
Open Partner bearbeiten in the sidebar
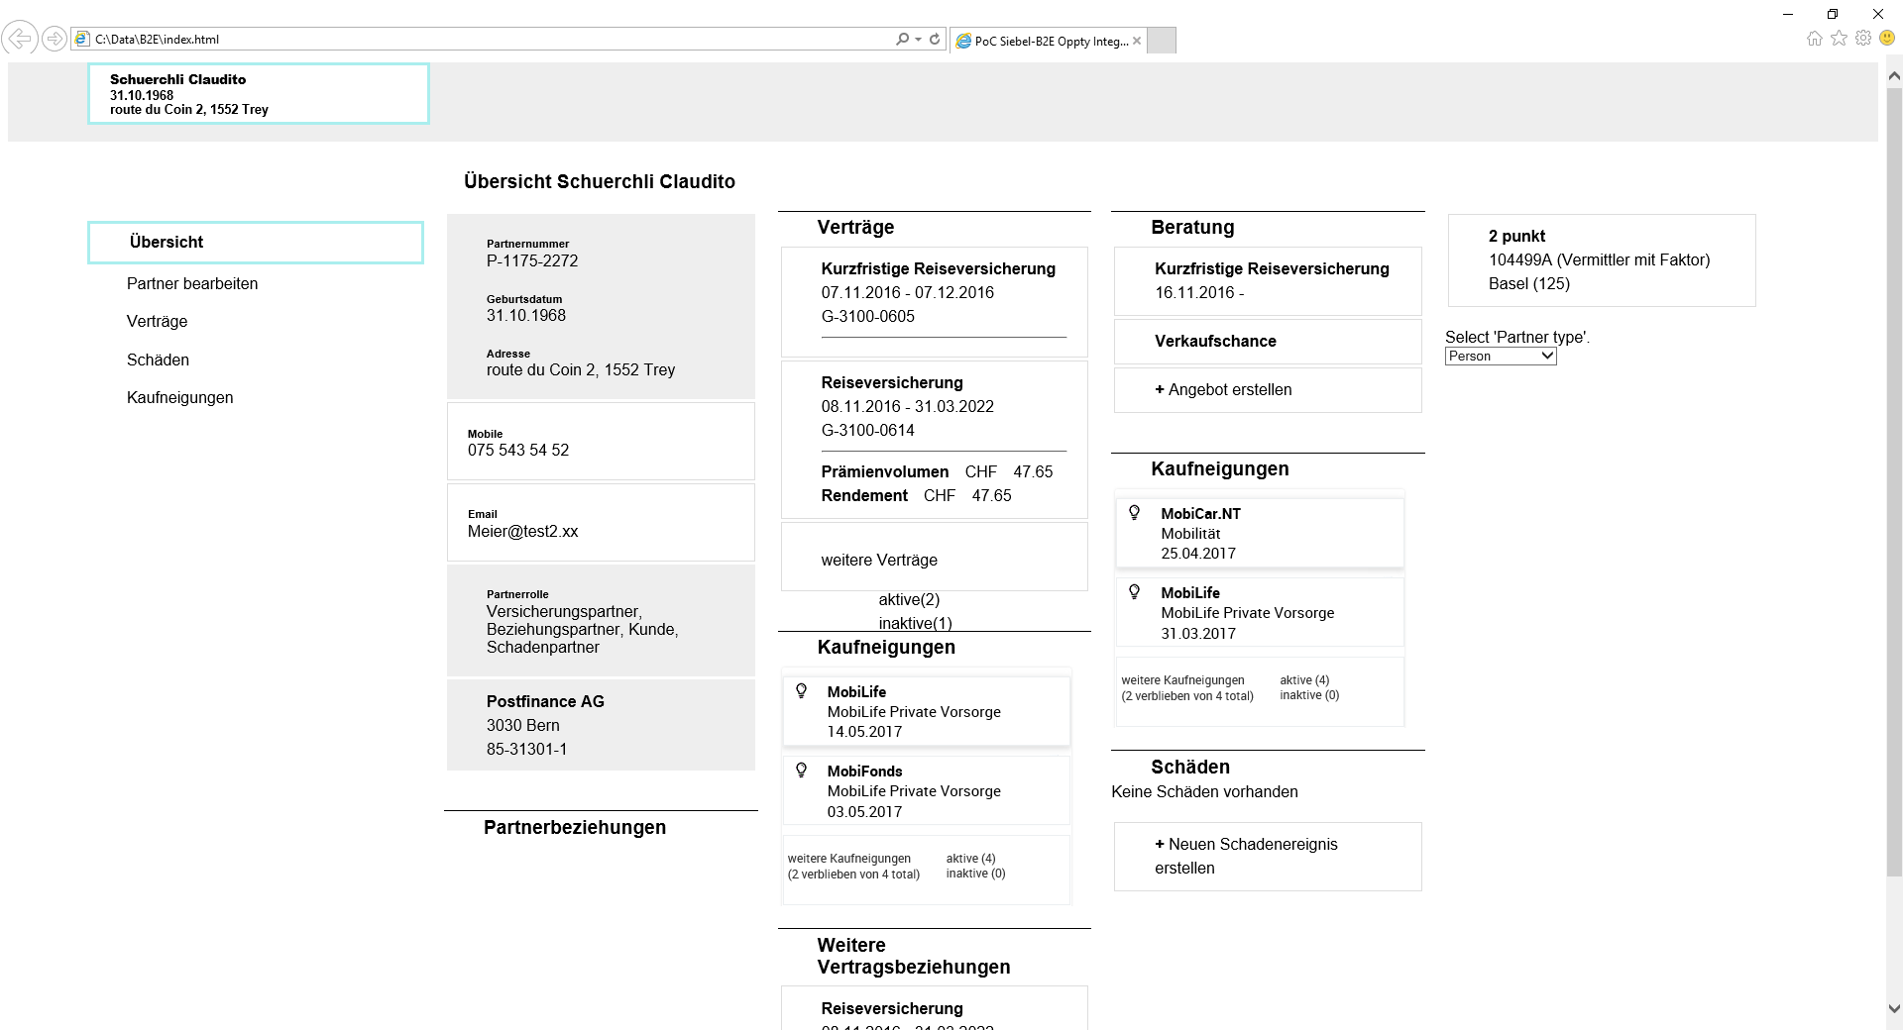(192, 284)
